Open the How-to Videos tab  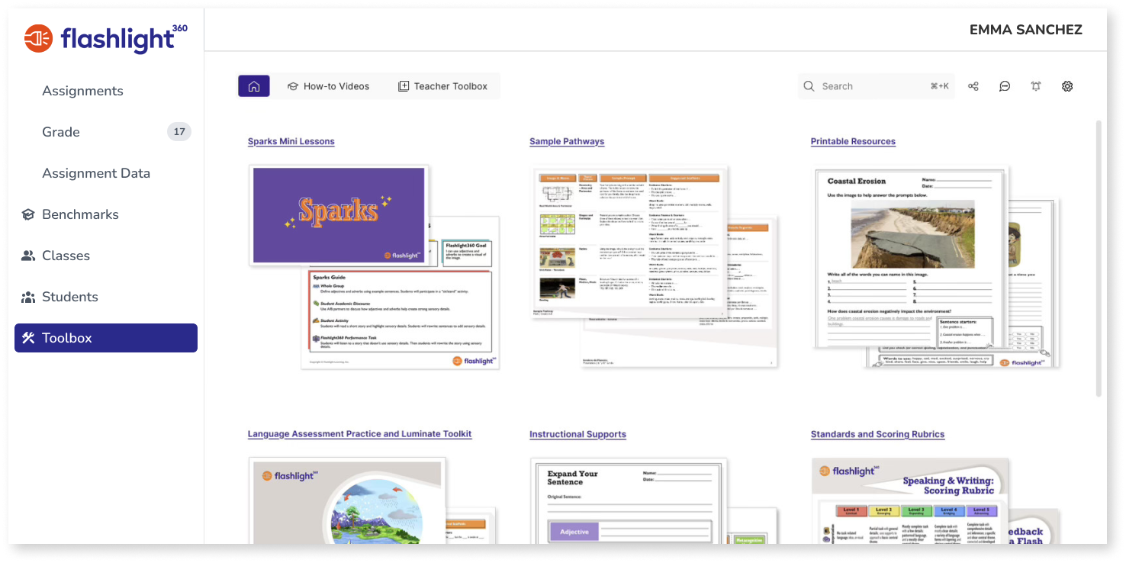(328, 86)
